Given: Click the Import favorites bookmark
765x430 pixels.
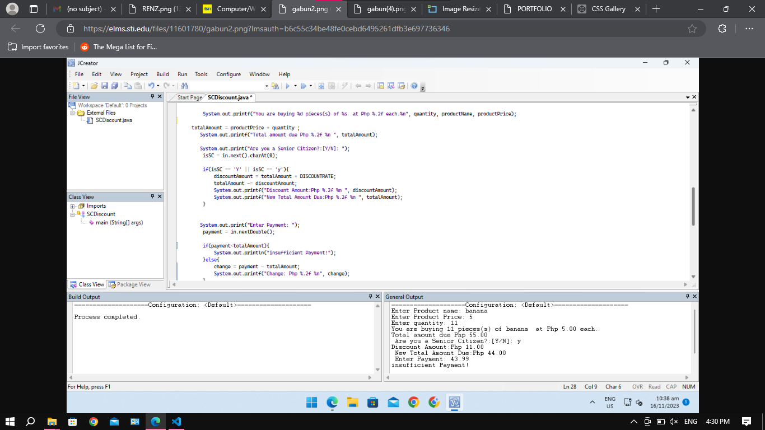Looking at the screenshot, I should point(39,47).
